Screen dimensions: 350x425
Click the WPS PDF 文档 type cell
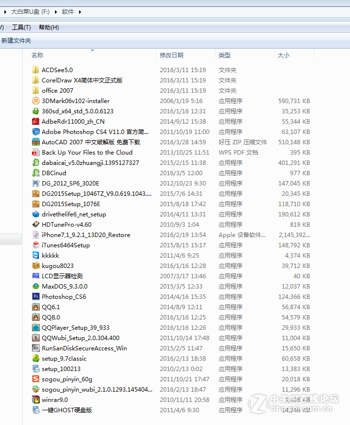(238, 153)
